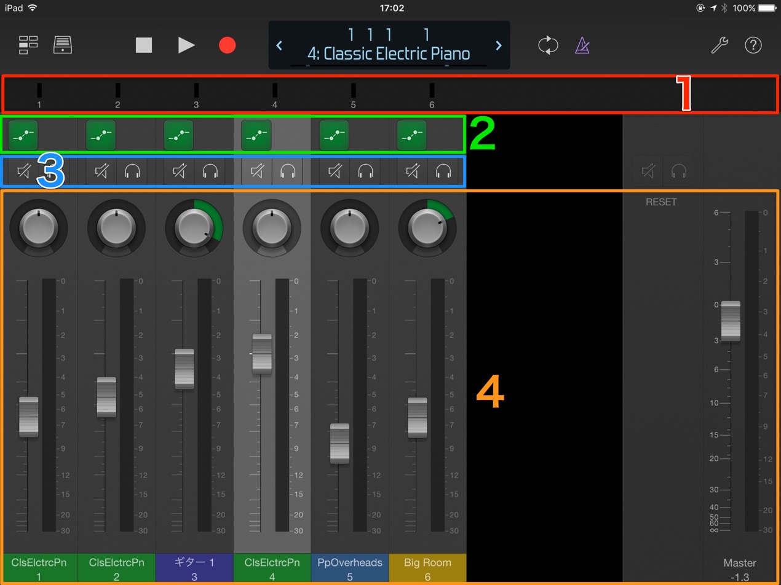This screenshot has height=585, width=781.
Task: Start recording with the red button
Action: pyautogui.click(x=228, y=45)
